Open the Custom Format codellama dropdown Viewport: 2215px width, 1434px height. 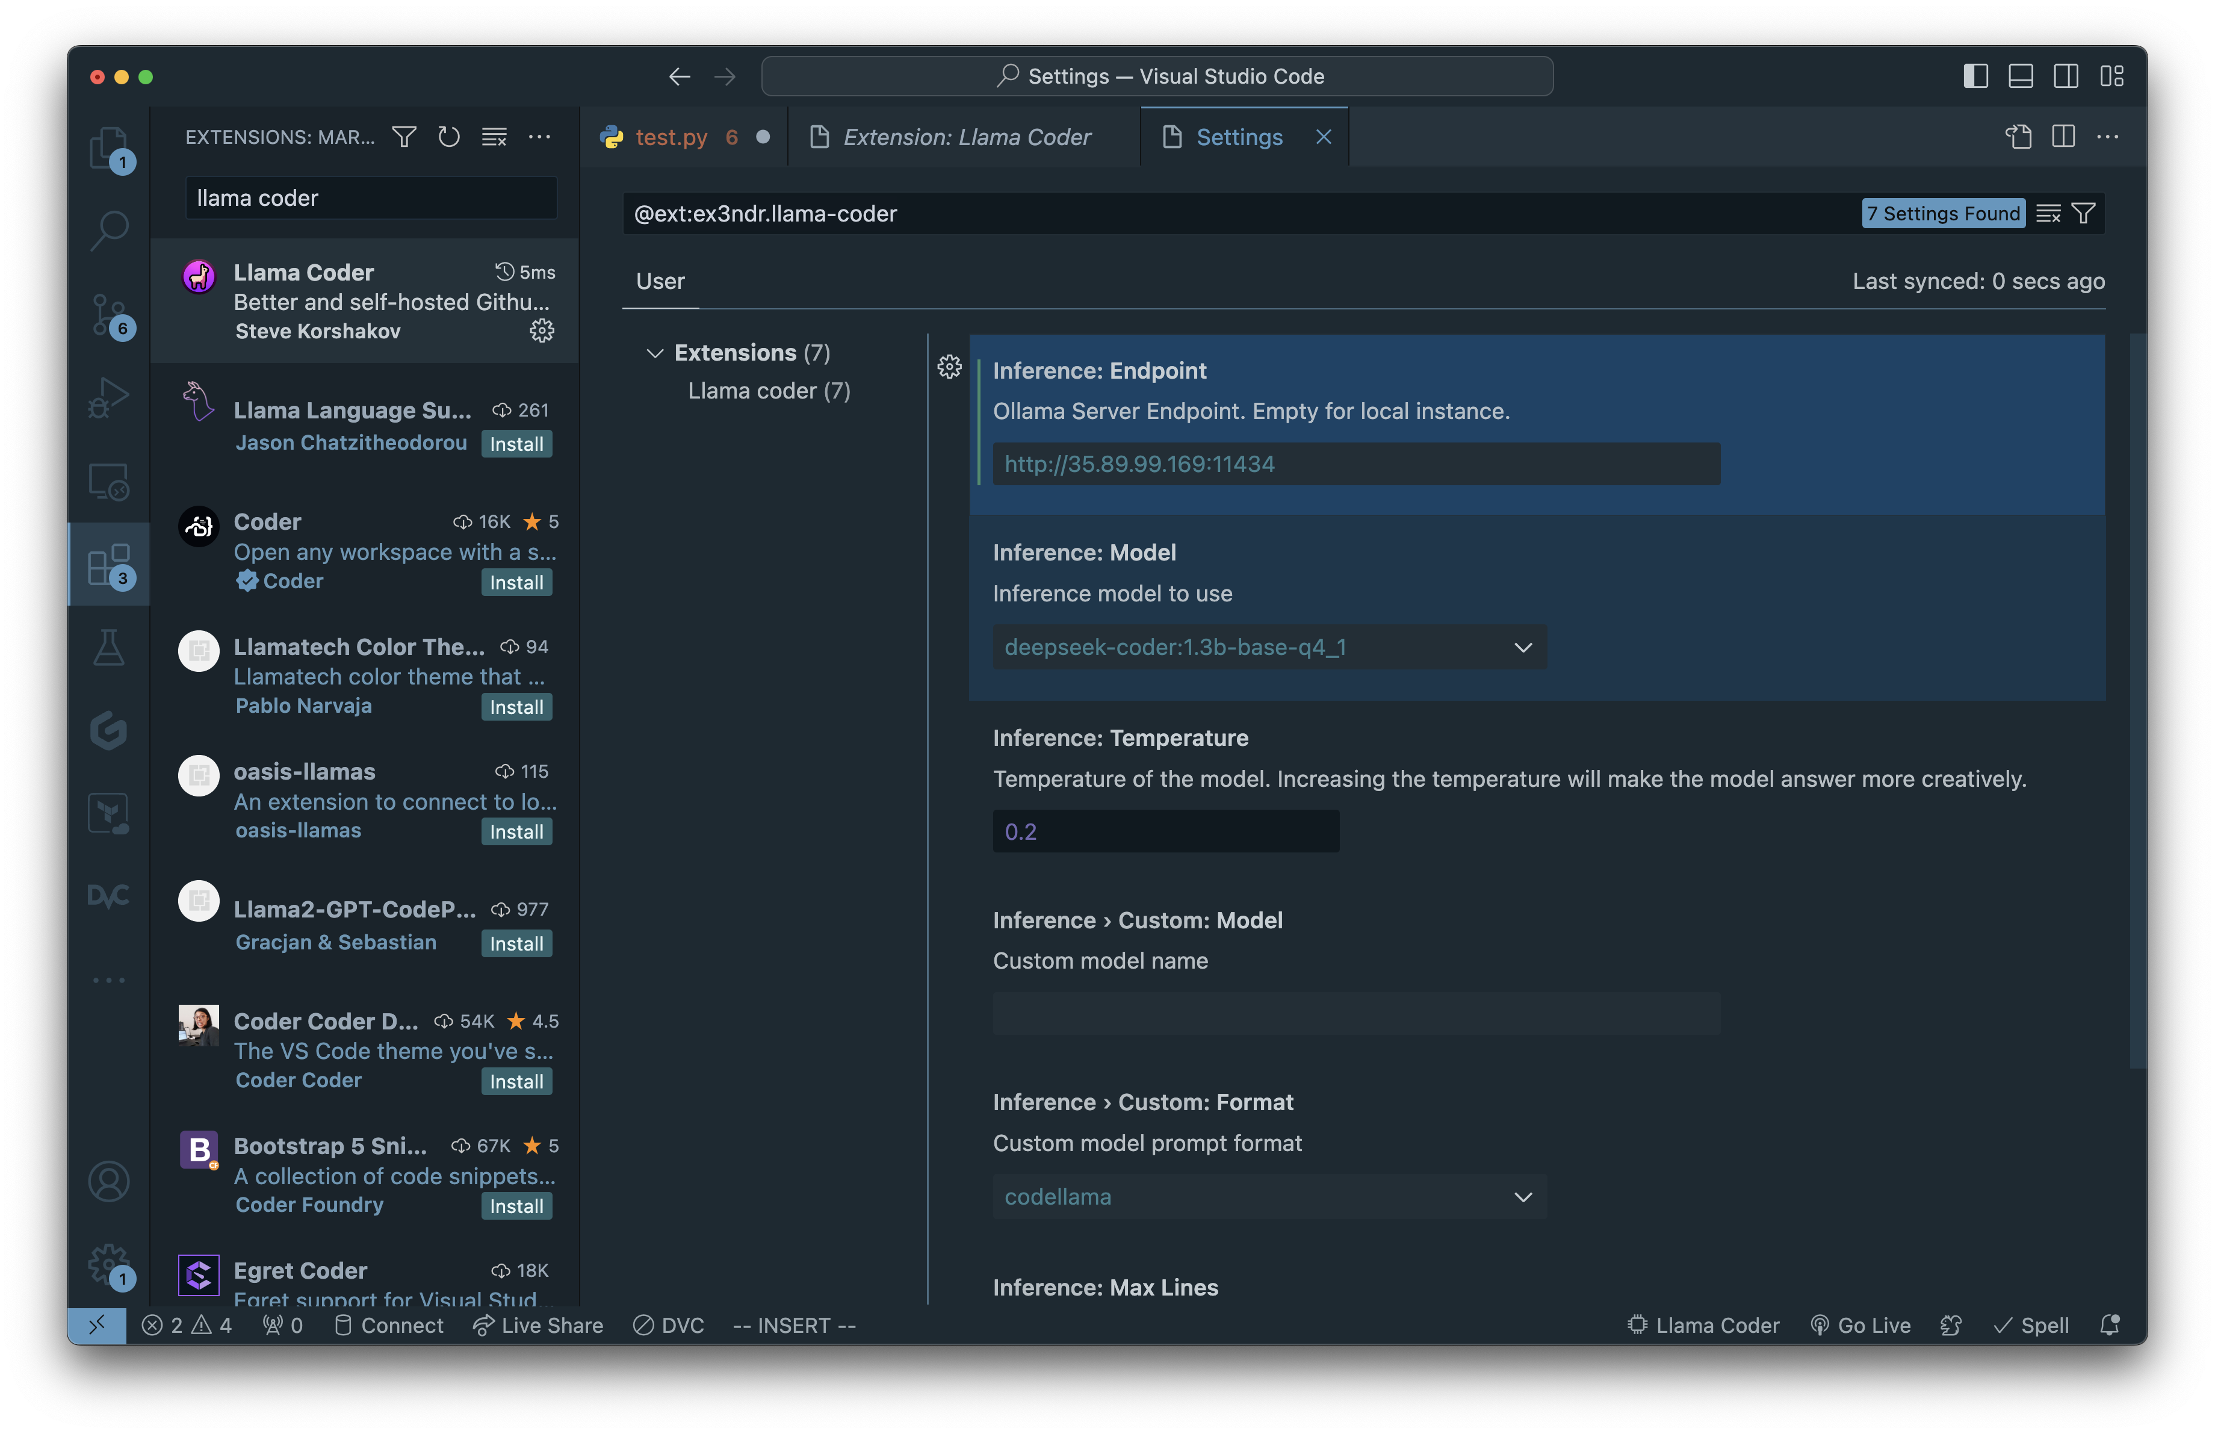click(1268, 1197)
